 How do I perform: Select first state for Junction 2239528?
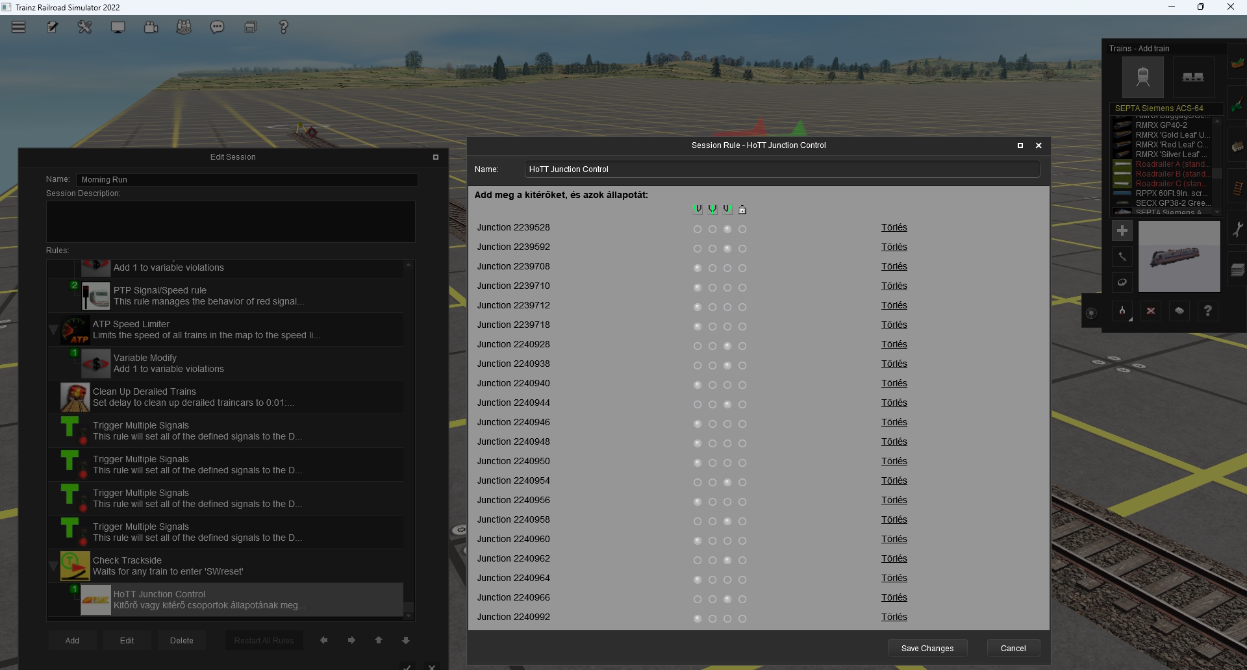click(x=698, y=229)
